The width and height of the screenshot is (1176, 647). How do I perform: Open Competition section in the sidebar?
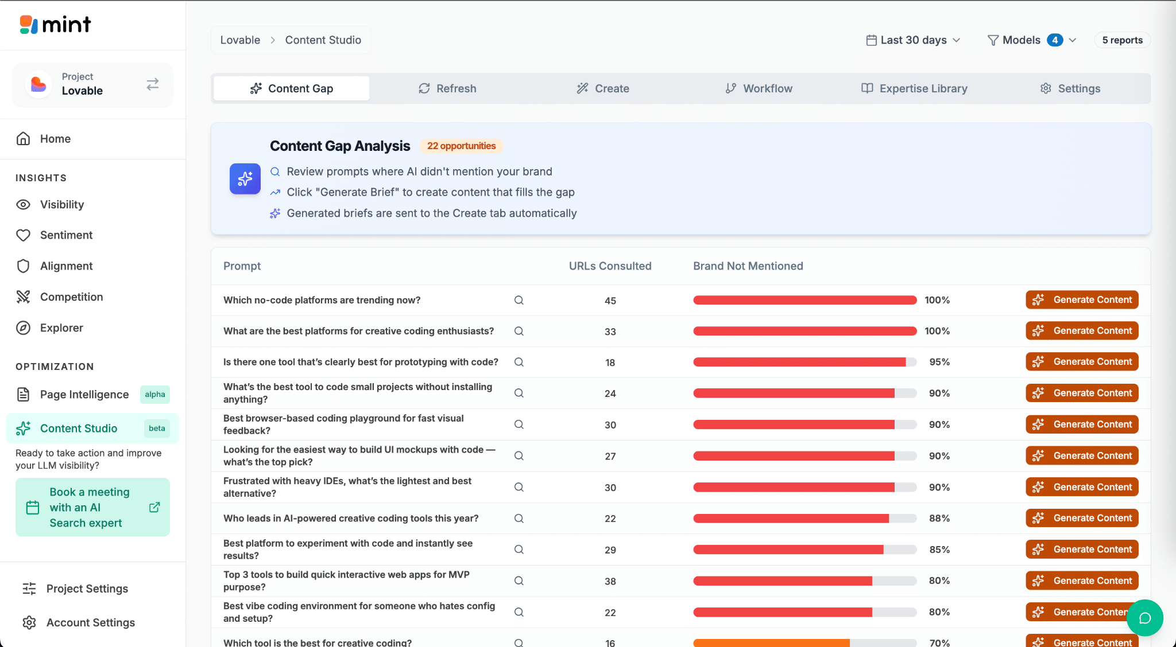coord(71,297)
